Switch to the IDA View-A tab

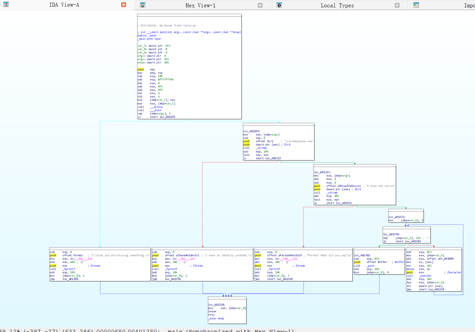click(x=64, y=5)
